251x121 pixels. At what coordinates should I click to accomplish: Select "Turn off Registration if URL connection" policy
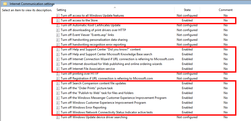pyautogui.click(x=107, y=78)
